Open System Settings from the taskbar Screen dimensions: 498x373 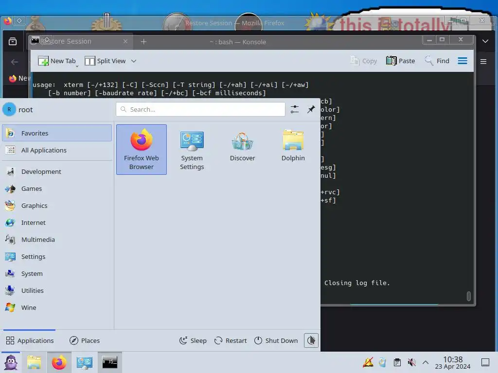(85, 362)
